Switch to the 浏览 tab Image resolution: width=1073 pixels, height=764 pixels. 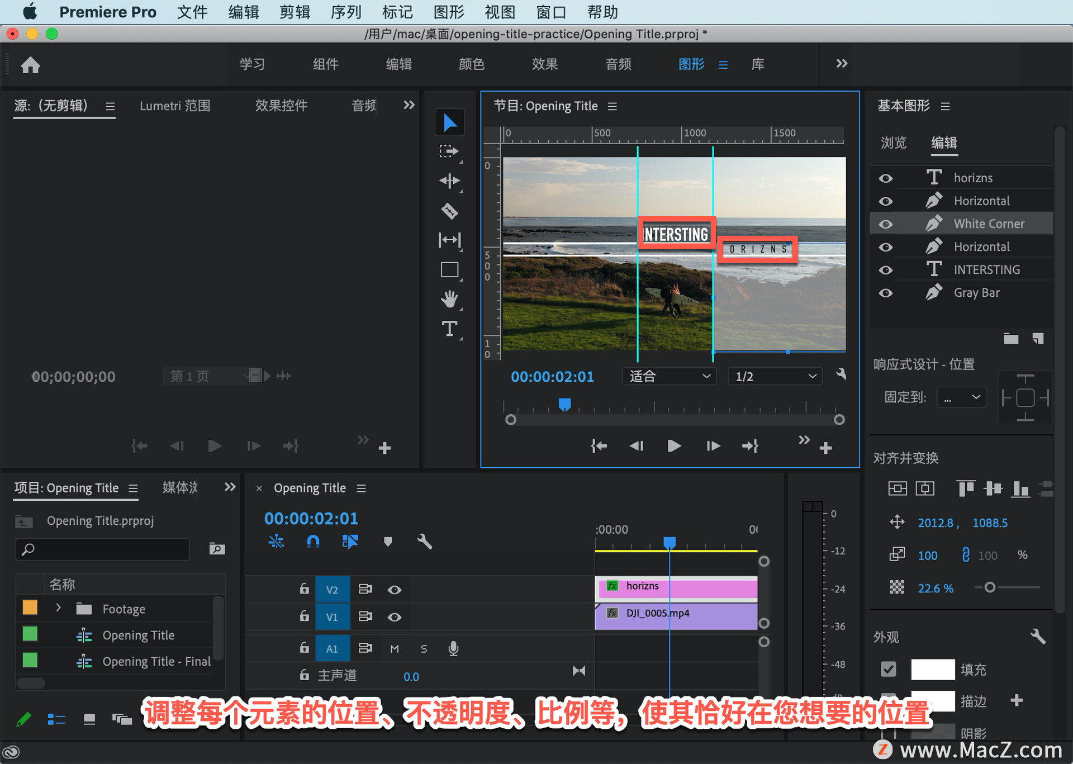tap(893, 143)
